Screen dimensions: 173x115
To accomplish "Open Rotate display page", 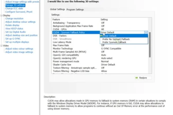I will point(12,25).
